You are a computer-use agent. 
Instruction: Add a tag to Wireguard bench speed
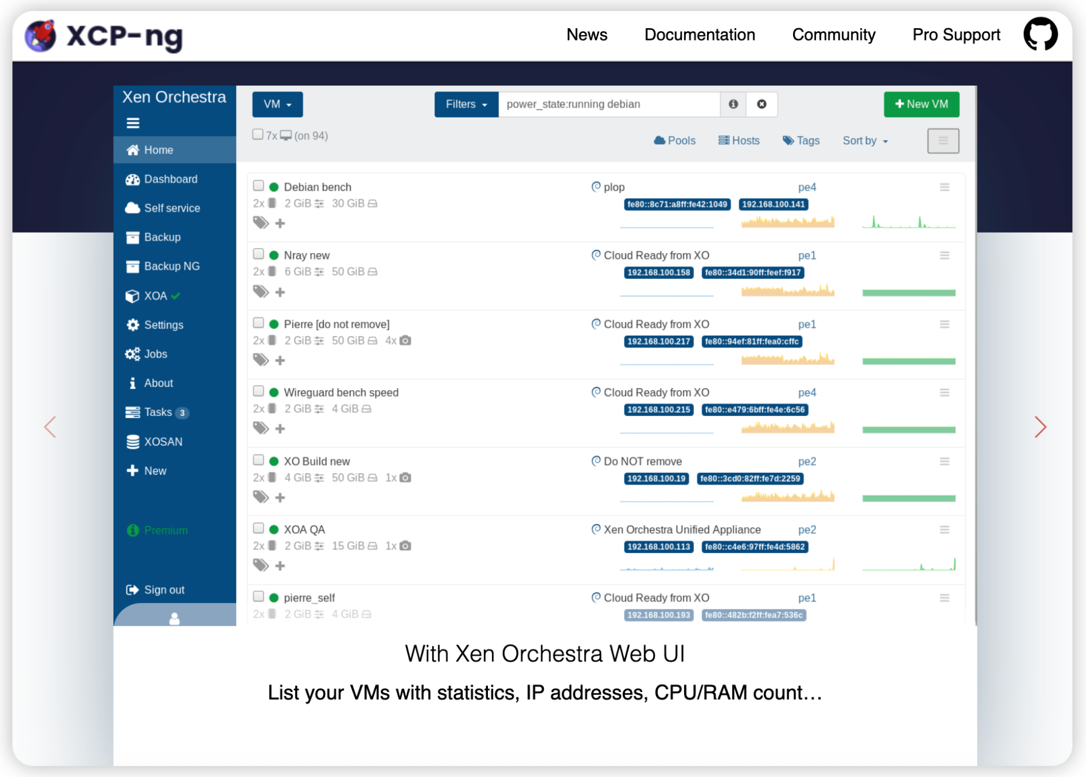(x=280, y=429)
